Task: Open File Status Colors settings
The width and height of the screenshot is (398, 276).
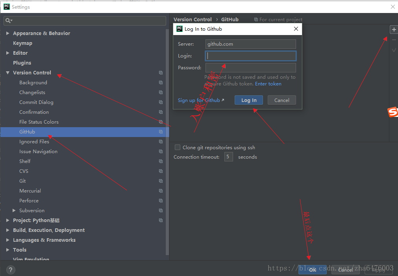Action: coord(39,122)
